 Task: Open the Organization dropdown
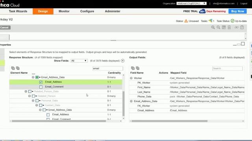coord(191,4)
